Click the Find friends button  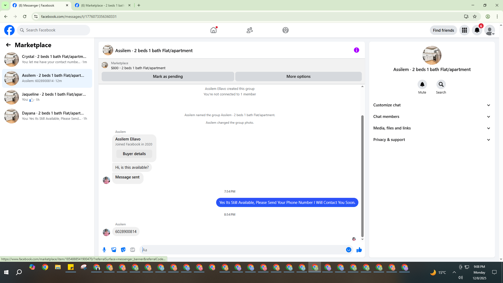pos(443,30)
